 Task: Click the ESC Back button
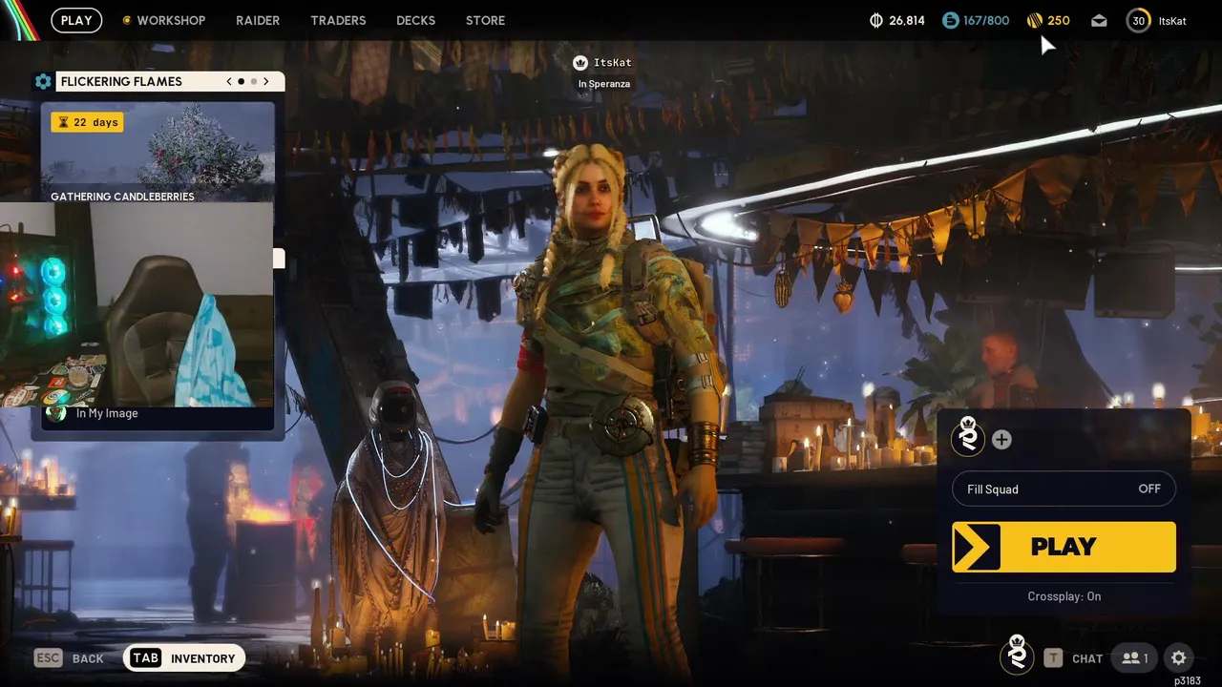[69, 657]
